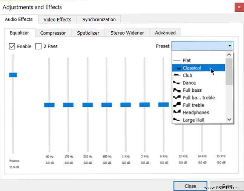Screen dimensions: 244x191
Task: Click the Full treble preset curve icon
Action: 177,105
